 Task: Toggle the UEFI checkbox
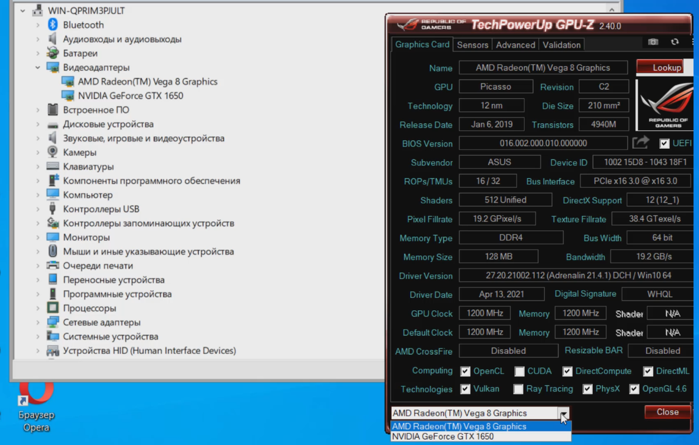[664, 143]
